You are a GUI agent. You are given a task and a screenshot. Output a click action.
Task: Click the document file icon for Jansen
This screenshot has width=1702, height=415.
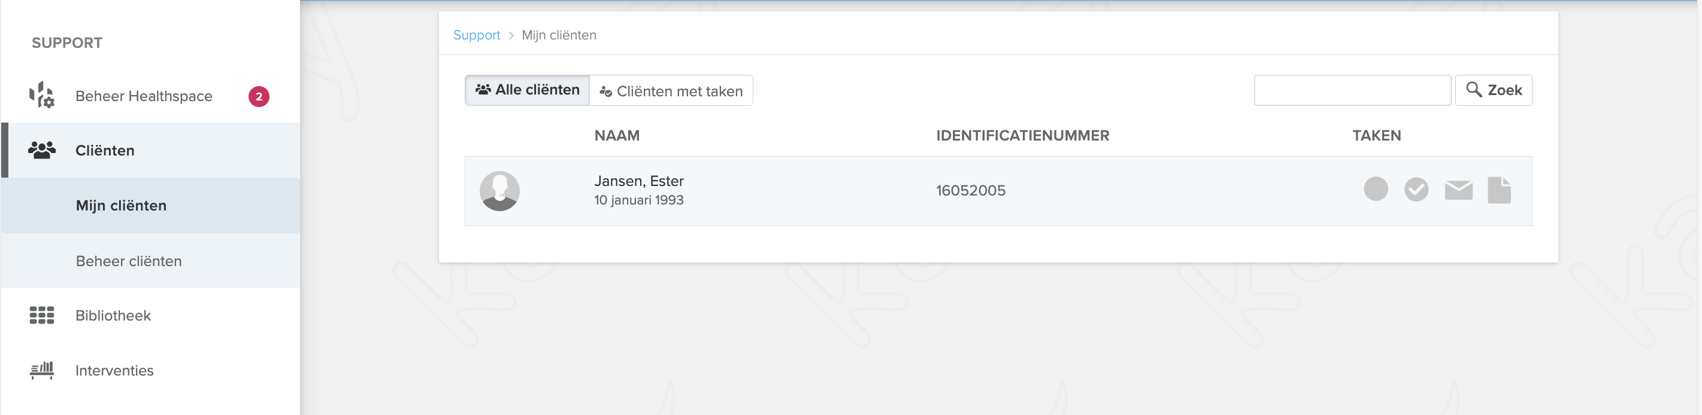pos(1499,190)
